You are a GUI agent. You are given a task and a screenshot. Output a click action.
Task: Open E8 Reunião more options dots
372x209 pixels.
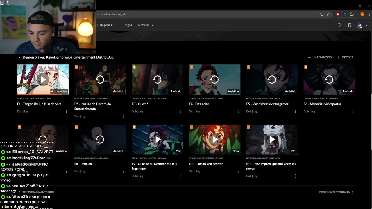124,171
